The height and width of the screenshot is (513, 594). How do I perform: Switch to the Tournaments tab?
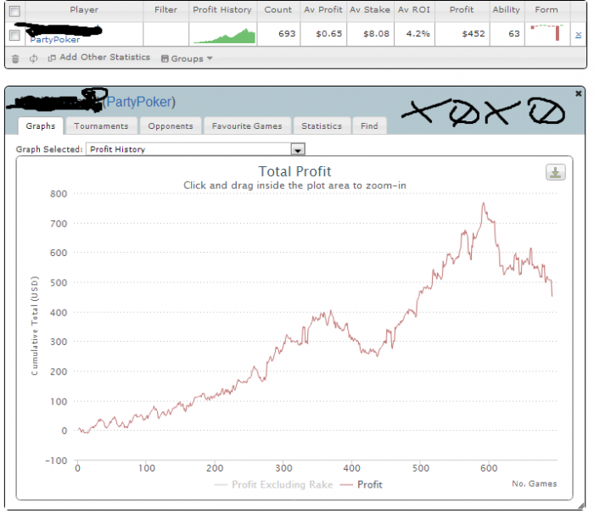click(x=101, y=125)
